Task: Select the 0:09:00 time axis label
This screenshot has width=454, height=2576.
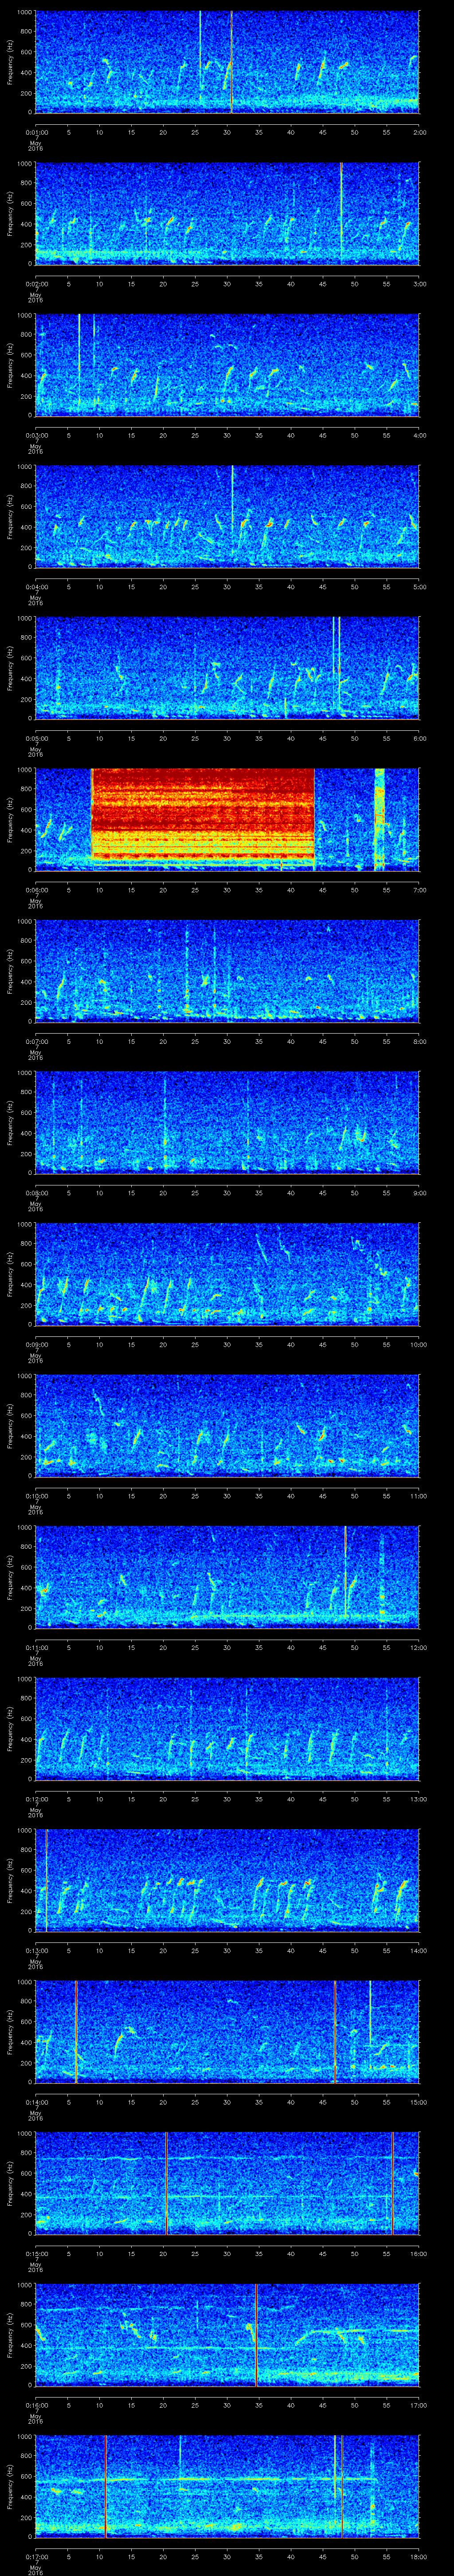Action: point(36,1344)
